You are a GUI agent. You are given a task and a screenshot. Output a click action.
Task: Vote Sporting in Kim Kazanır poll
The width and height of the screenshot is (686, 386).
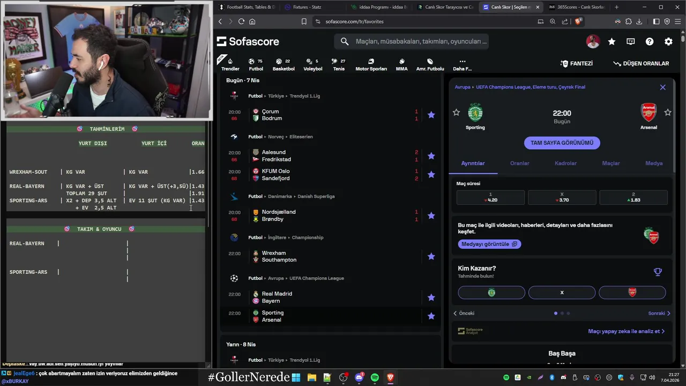pos(491,293)
